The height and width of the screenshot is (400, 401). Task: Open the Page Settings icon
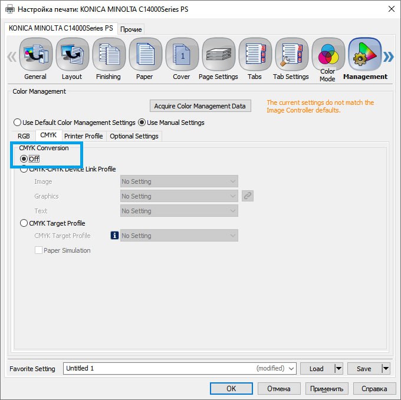tap(218, 54)
